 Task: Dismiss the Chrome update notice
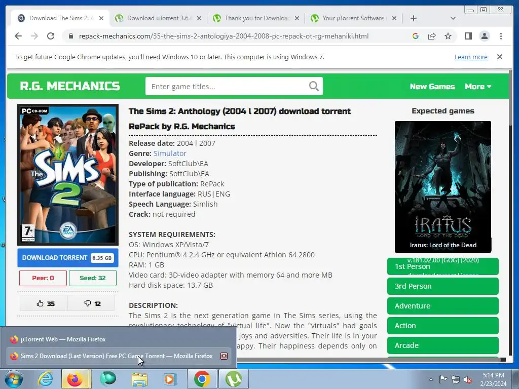coord(499,57)
